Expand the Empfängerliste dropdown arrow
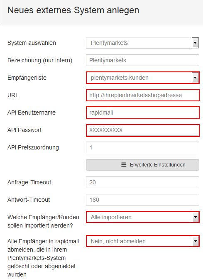The height and width of the screenshot is (279, 203). (195, 78)
